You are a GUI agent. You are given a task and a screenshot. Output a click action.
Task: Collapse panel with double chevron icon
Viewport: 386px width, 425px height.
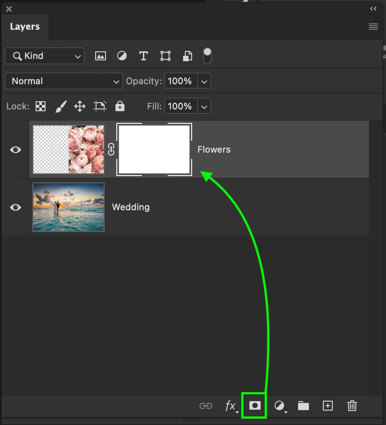[x=373, y=9]
